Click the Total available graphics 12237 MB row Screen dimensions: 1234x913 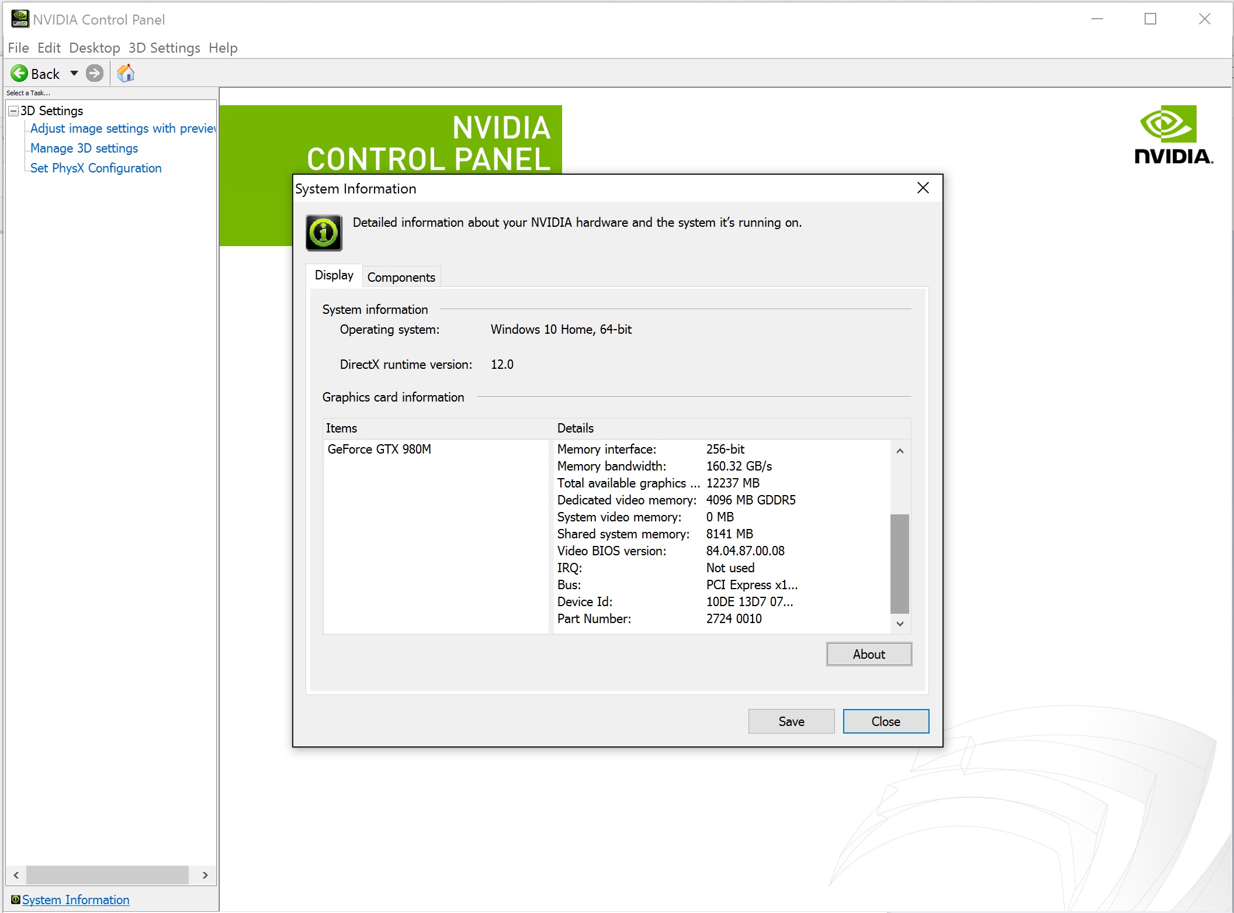coord(722,483)
